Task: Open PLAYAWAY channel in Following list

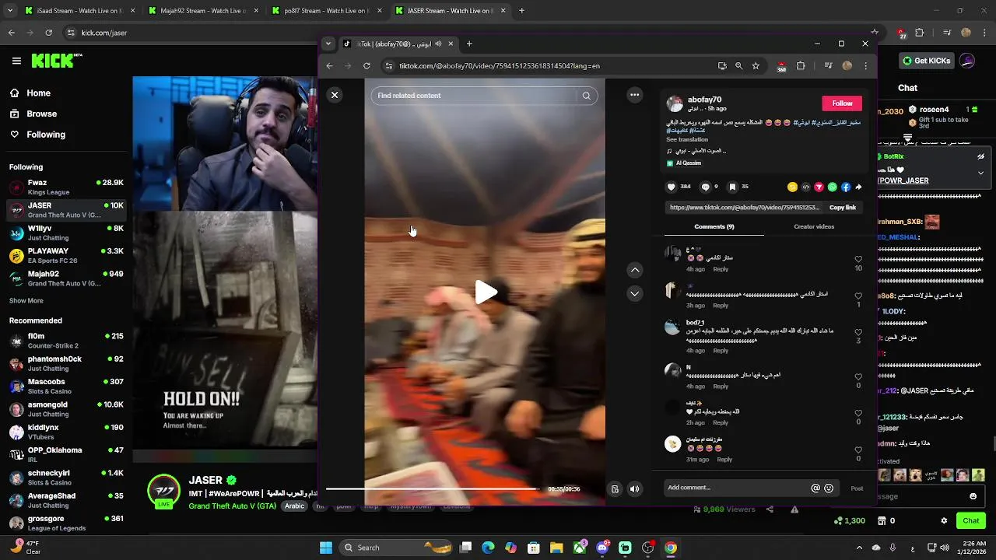Action: coord(66,256)
